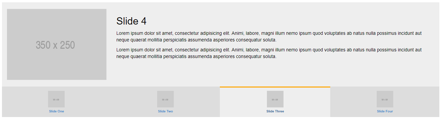Screen dimensions: 442x120
Task: Click the Slide One thumbnail image
Action: 56,99
